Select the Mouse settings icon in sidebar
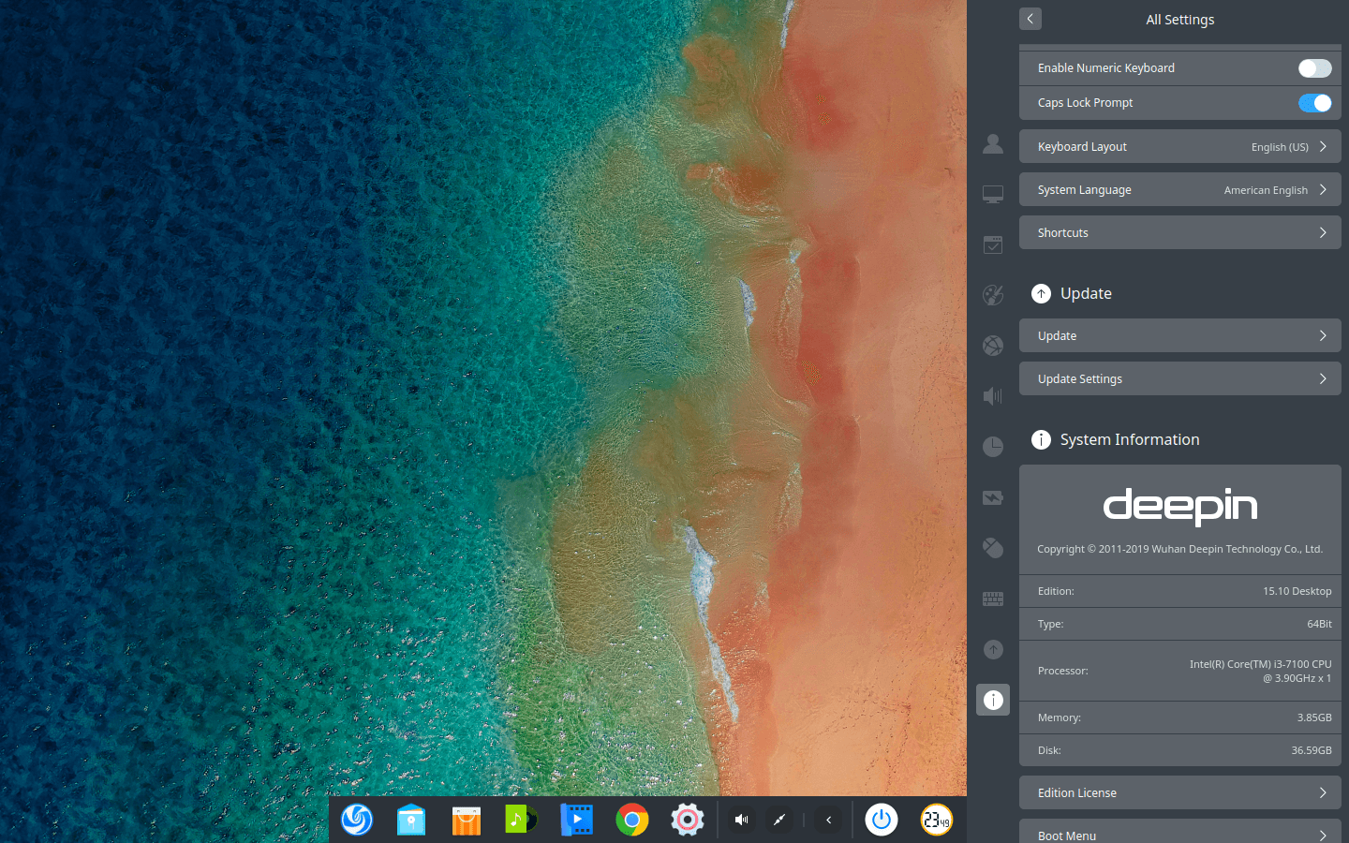 (x=993, y=548)
